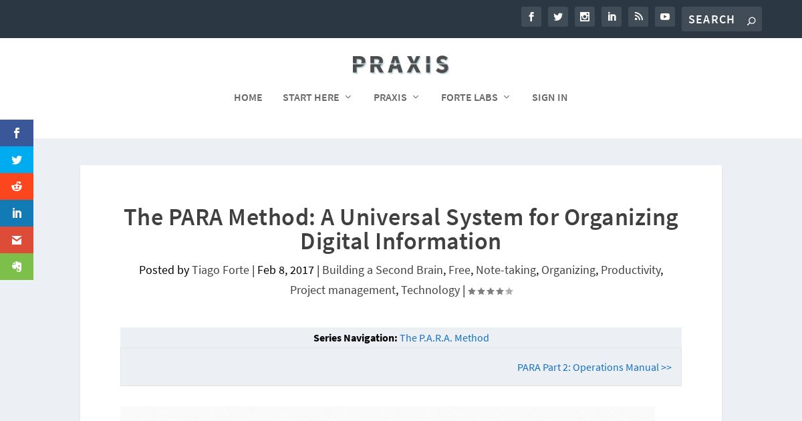
Task: Go to the Sign In page
Action: pos(549,98)
